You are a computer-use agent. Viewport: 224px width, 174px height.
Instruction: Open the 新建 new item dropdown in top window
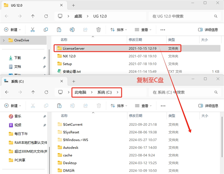pyautogui.click(x=13, y=30)
